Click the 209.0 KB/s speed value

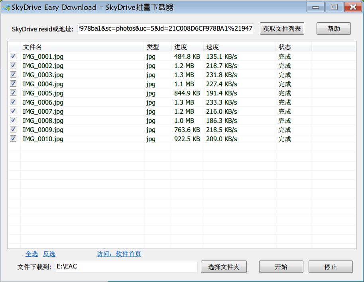[x=222, y=139]
